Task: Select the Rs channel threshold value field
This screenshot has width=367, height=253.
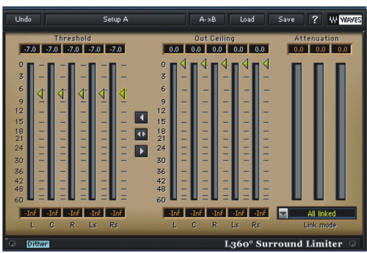Action: [x=115, y=49]
